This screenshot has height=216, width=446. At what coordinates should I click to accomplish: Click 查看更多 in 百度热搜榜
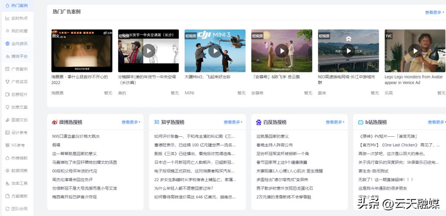(335, 122)
